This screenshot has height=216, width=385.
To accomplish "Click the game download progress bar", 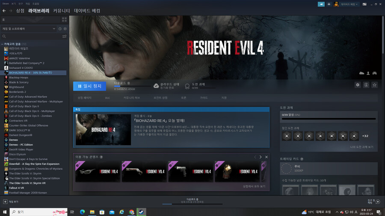I will [x=132, y=86].
